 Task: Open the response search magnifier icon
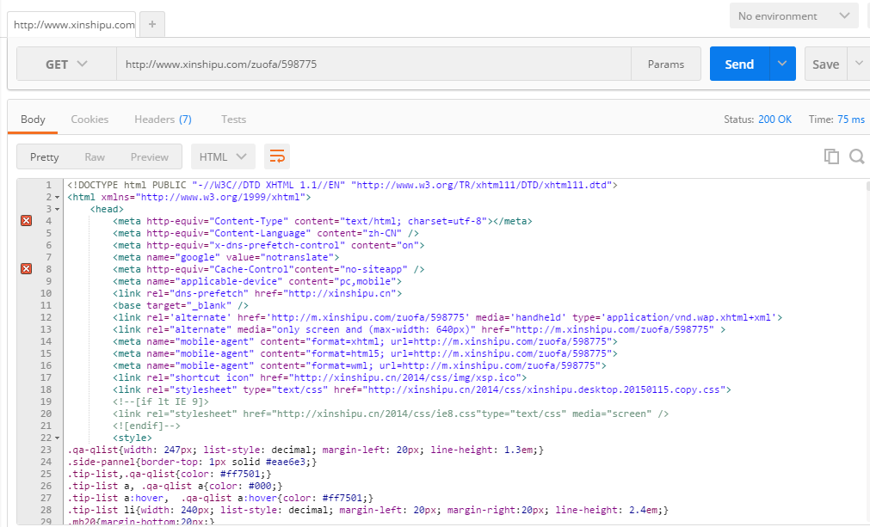pyautogui.click(x=856, y=156)
